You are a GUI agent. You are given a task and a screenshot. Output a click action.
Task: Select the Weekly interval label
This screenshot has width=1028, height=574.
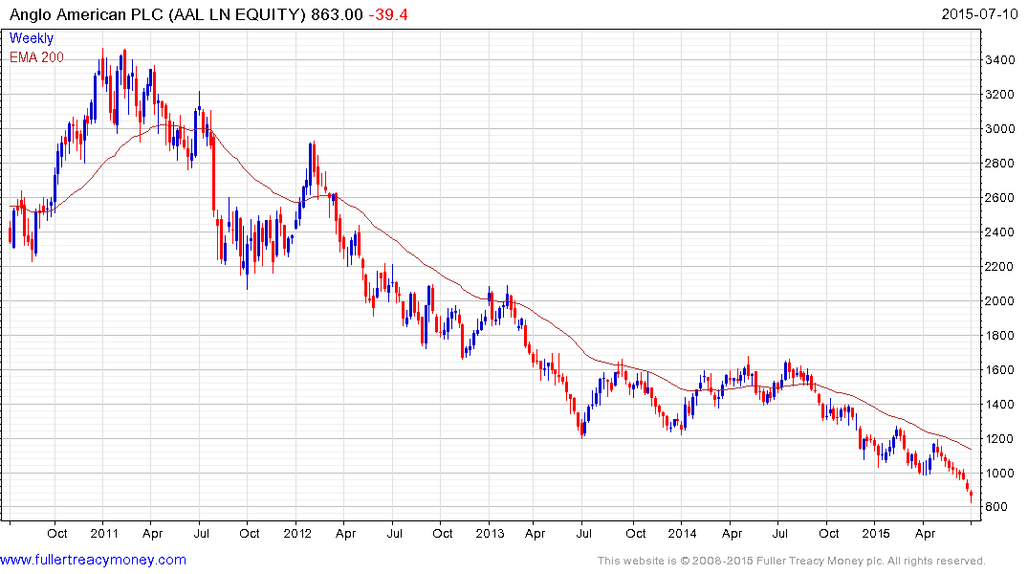[32, 38]
